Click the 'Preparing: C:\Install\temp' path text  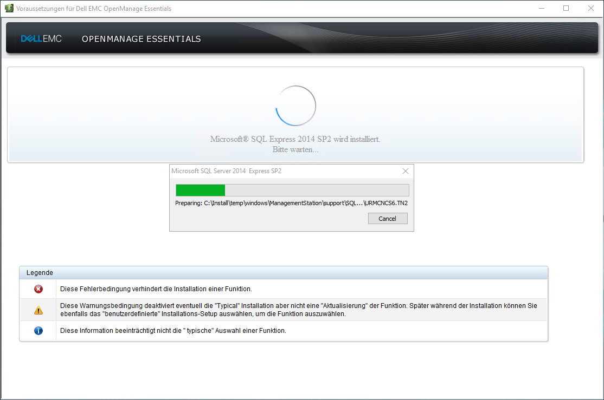[x=291, y=203]
